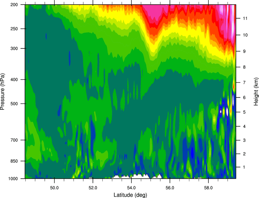Click the 400 pressure tick label
The height and width of the screenshot is (198, 259).
(x=14, y=80)
